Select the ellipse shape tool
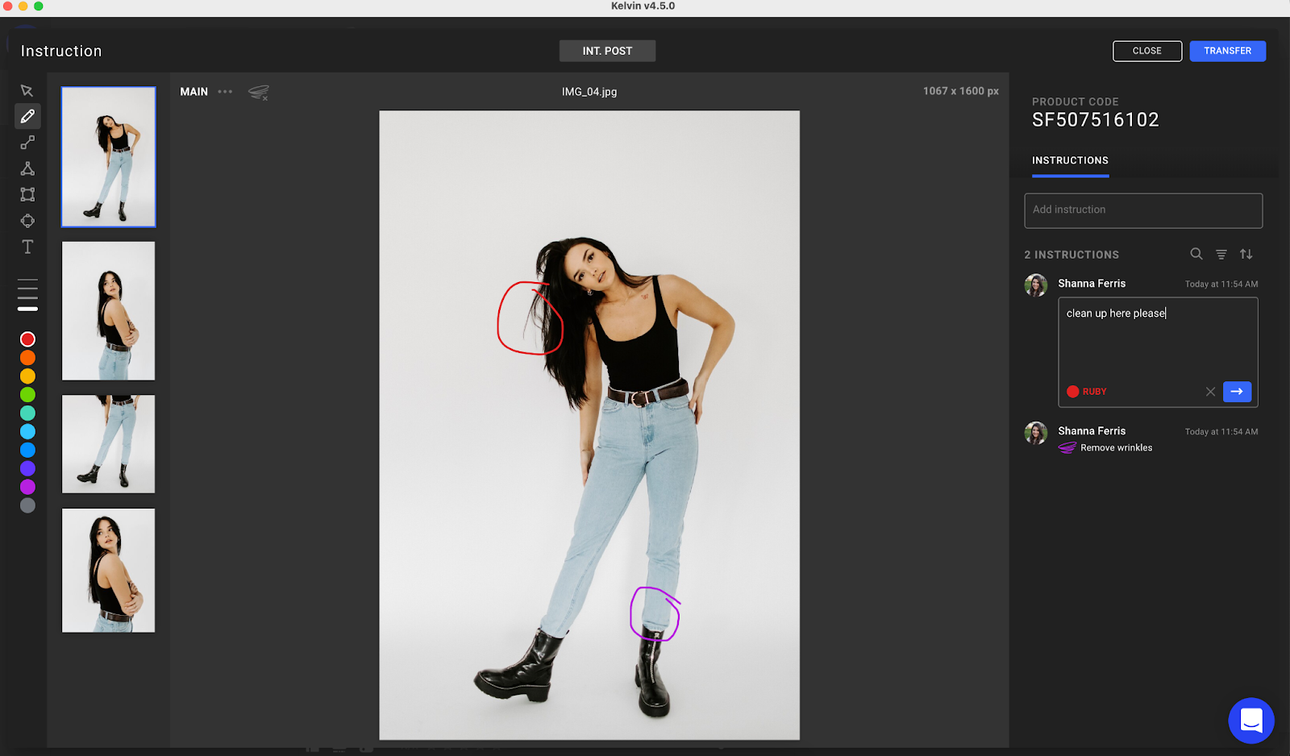 tap(27, 221)
